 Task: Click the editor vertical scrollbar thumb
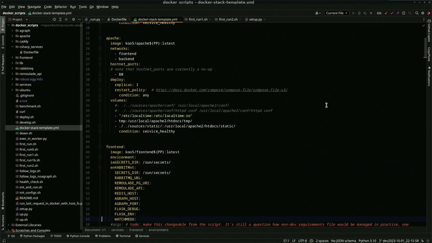coord(425,48)
